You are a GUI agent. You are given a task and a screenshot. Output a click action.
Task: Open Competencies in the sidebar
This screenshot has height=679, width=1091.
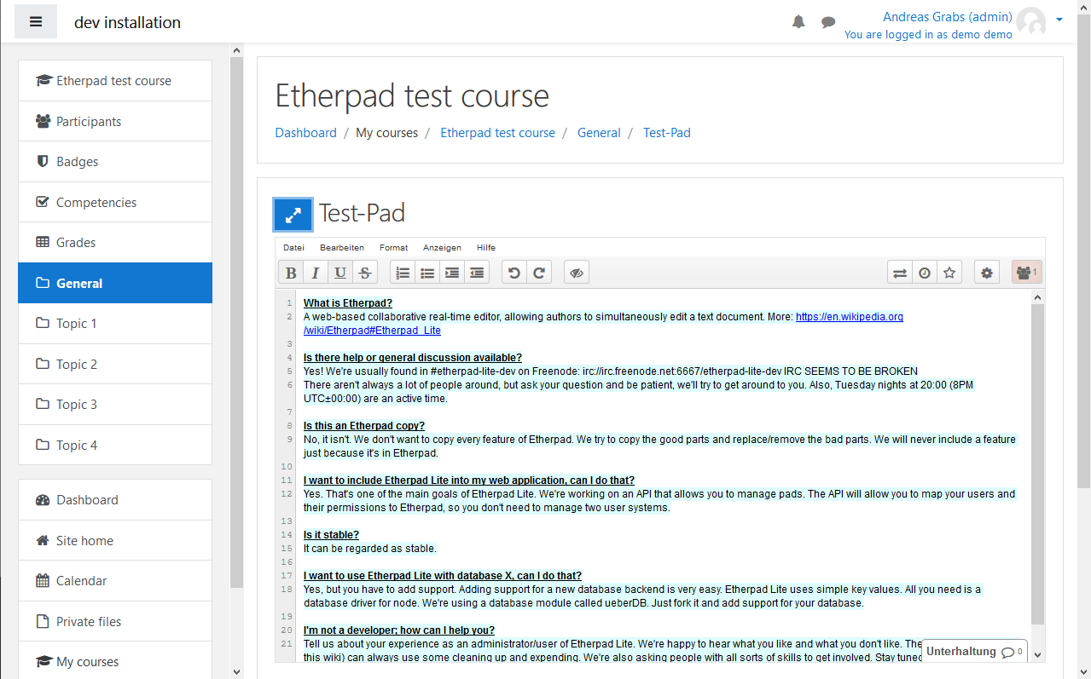(x=115, y=202)
